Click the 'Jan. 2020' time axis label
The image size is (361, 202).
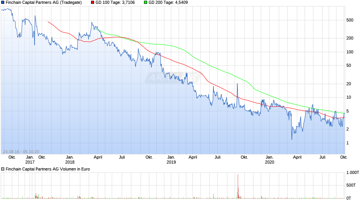click(x=269, y=160)
